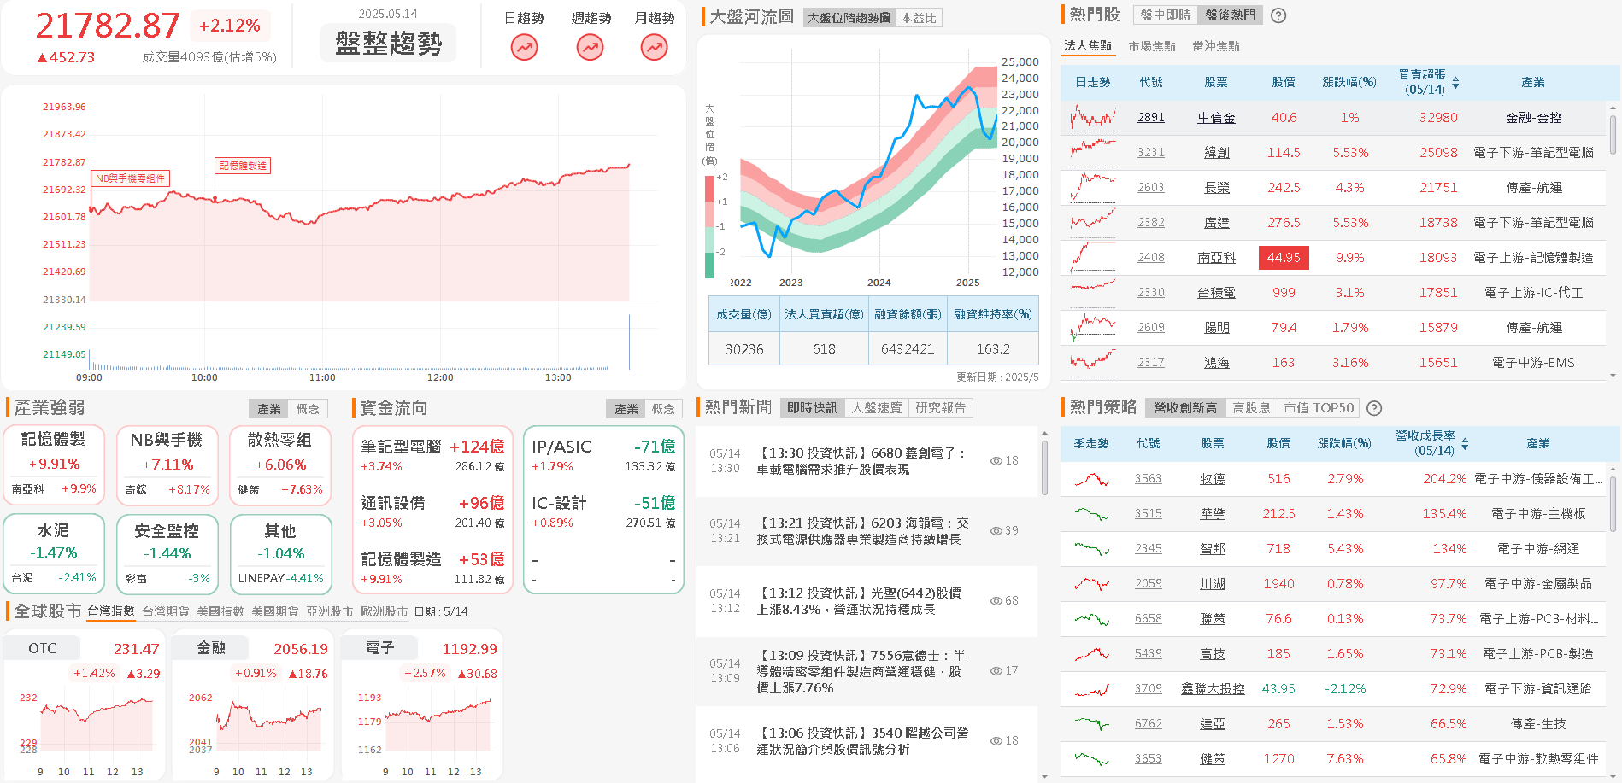Toggle 產業強弱 to 產業 view
The height and width of the screenshot is (783, 1622).
269,409
